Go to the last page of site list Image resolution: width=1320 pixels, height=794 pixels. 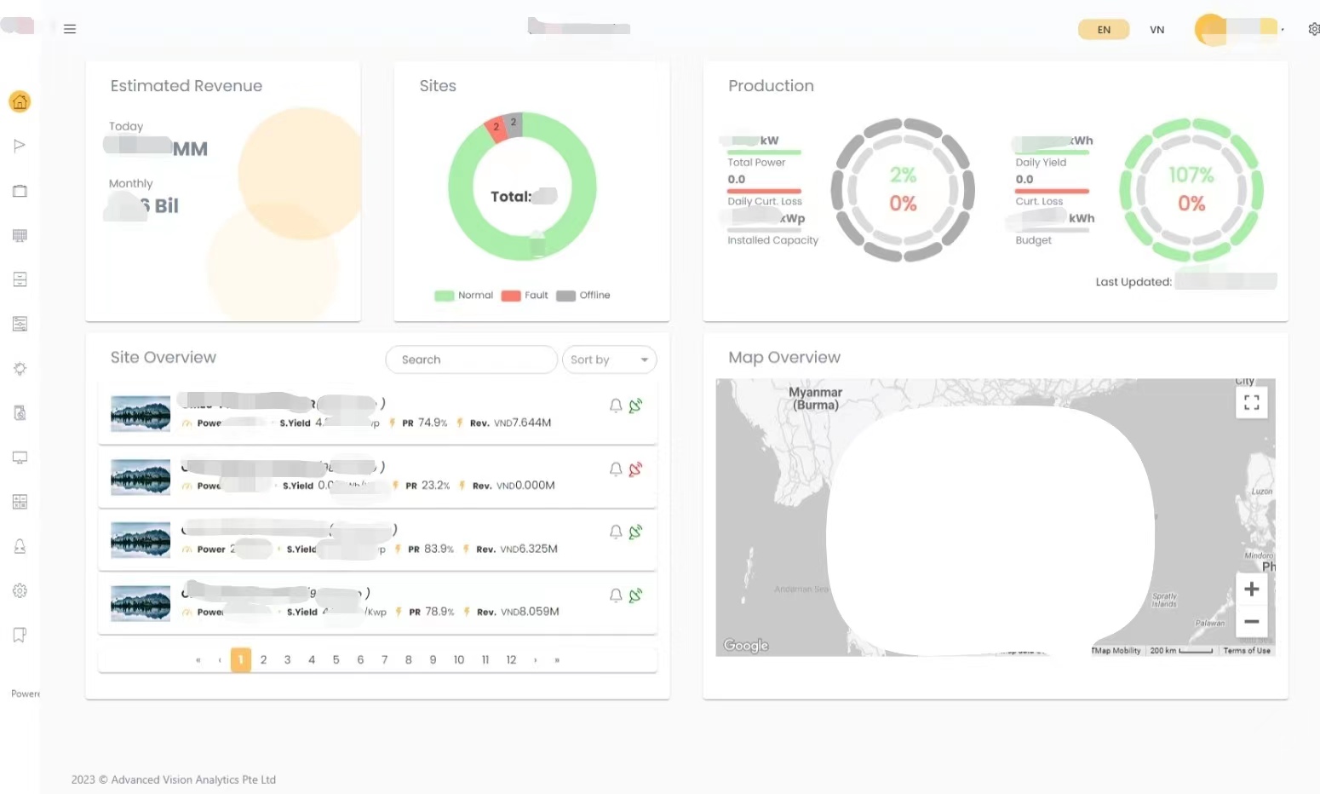tap(557, 660)
